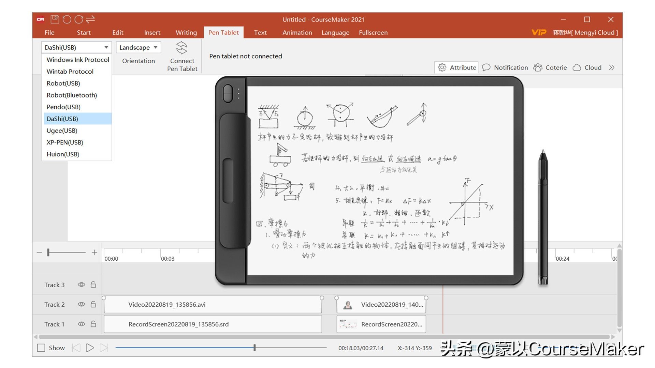Toggle visibility of Track 2

point(81,304)
